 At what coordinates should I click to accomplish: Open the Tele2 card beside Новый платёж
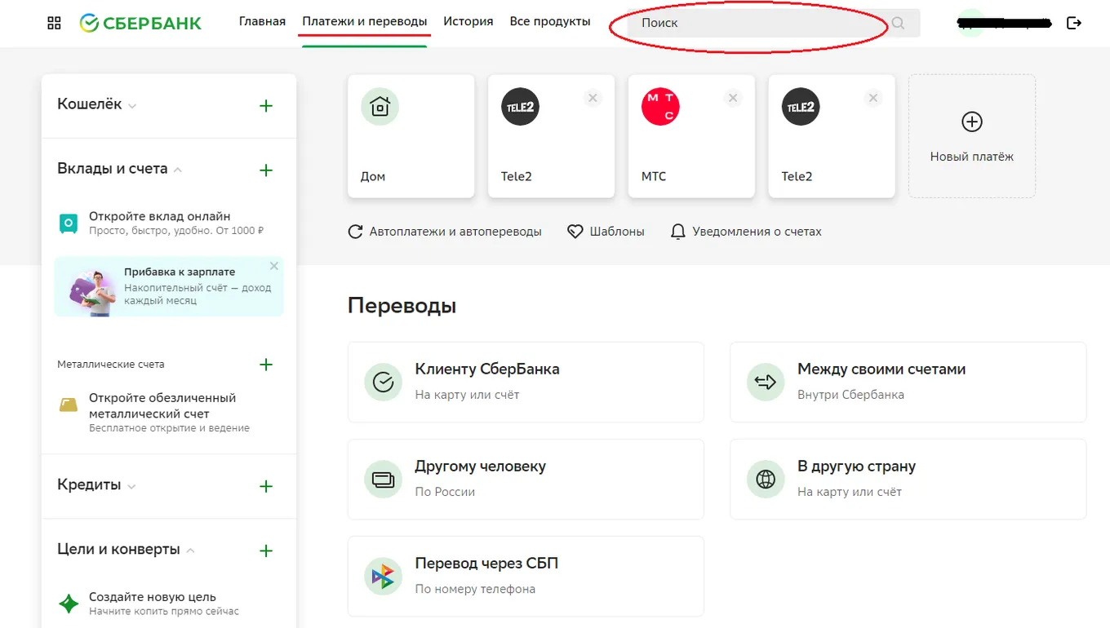tap(832, 136)
